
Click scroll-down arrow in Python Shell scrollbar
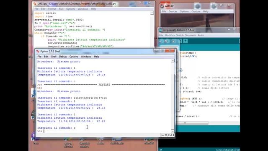173,131
